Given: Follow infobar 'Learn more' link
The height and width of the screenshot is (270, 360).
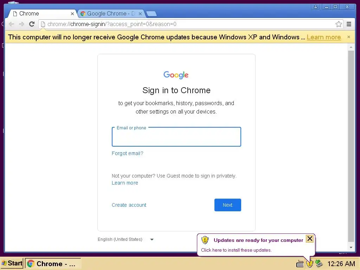Looking at the screenshot, I should point(324,37).
